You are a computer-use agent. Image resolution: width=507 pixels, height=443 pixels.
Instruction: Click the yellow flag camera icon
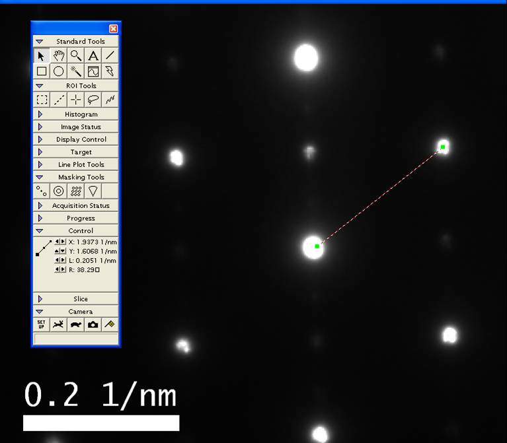click(x=110, y=324)
